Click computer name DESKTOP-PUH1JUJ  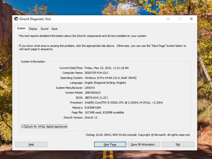pos(96,73)
